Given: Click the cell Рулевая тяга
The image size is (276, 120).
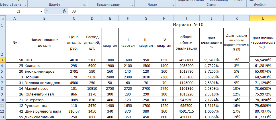Looking at the screenshot, I should (44, 106).
